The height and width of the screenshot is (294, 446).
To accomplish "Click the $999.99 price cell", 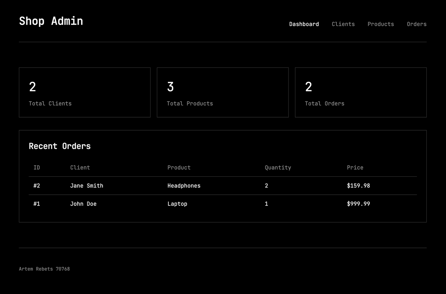I will (x=358, y=204).
